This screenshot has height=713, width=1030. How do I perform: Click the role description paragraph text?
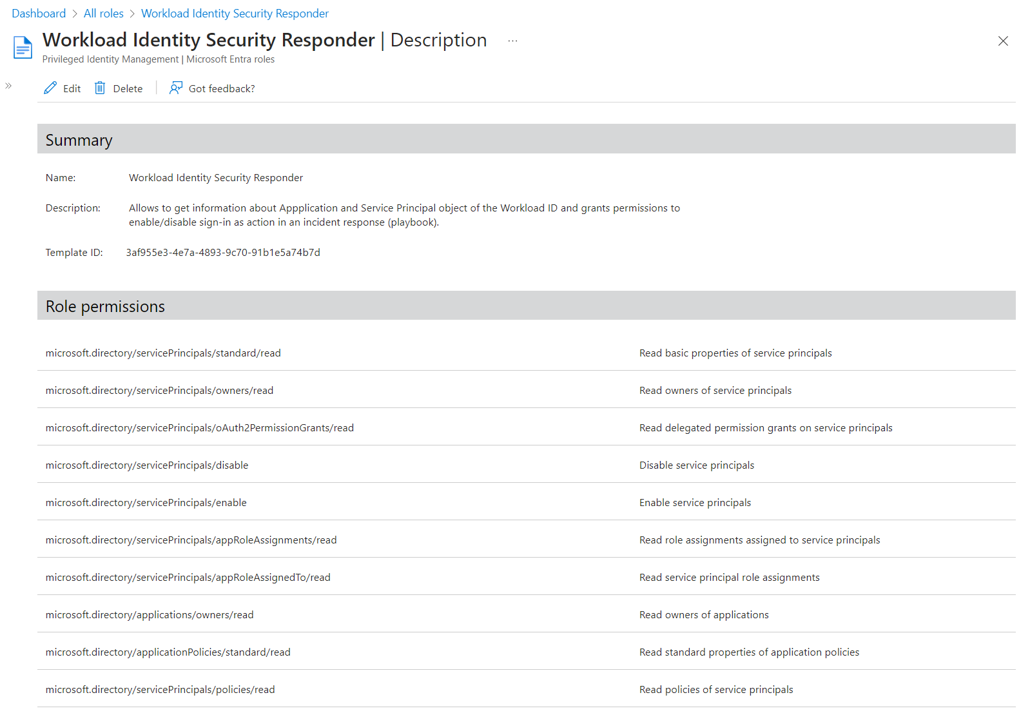pos(404,215)
